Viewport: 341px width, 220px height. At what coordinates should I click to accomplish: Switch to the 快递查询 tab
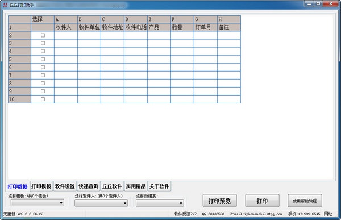(89, 186)
